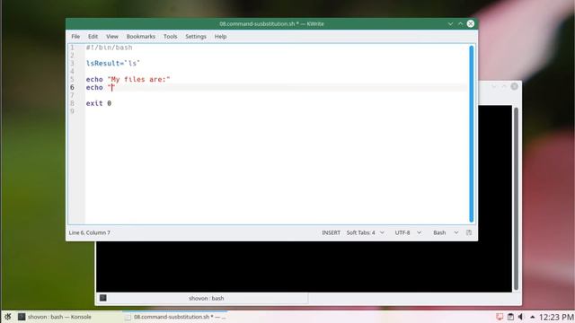Image resolution: width=575 pixels, height=323 pixels.
Task: Open the Tools menu
Action: [x=170, y=36]
